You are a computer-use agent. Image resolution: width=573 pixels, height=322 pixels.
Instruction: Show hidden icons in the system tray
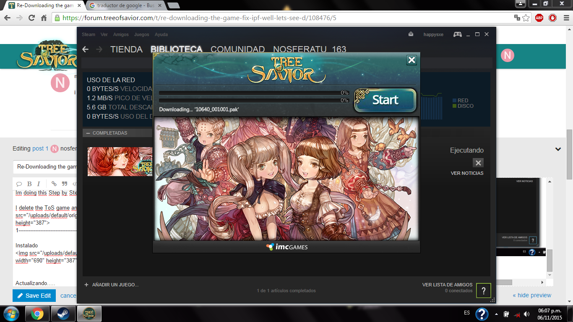497,314
